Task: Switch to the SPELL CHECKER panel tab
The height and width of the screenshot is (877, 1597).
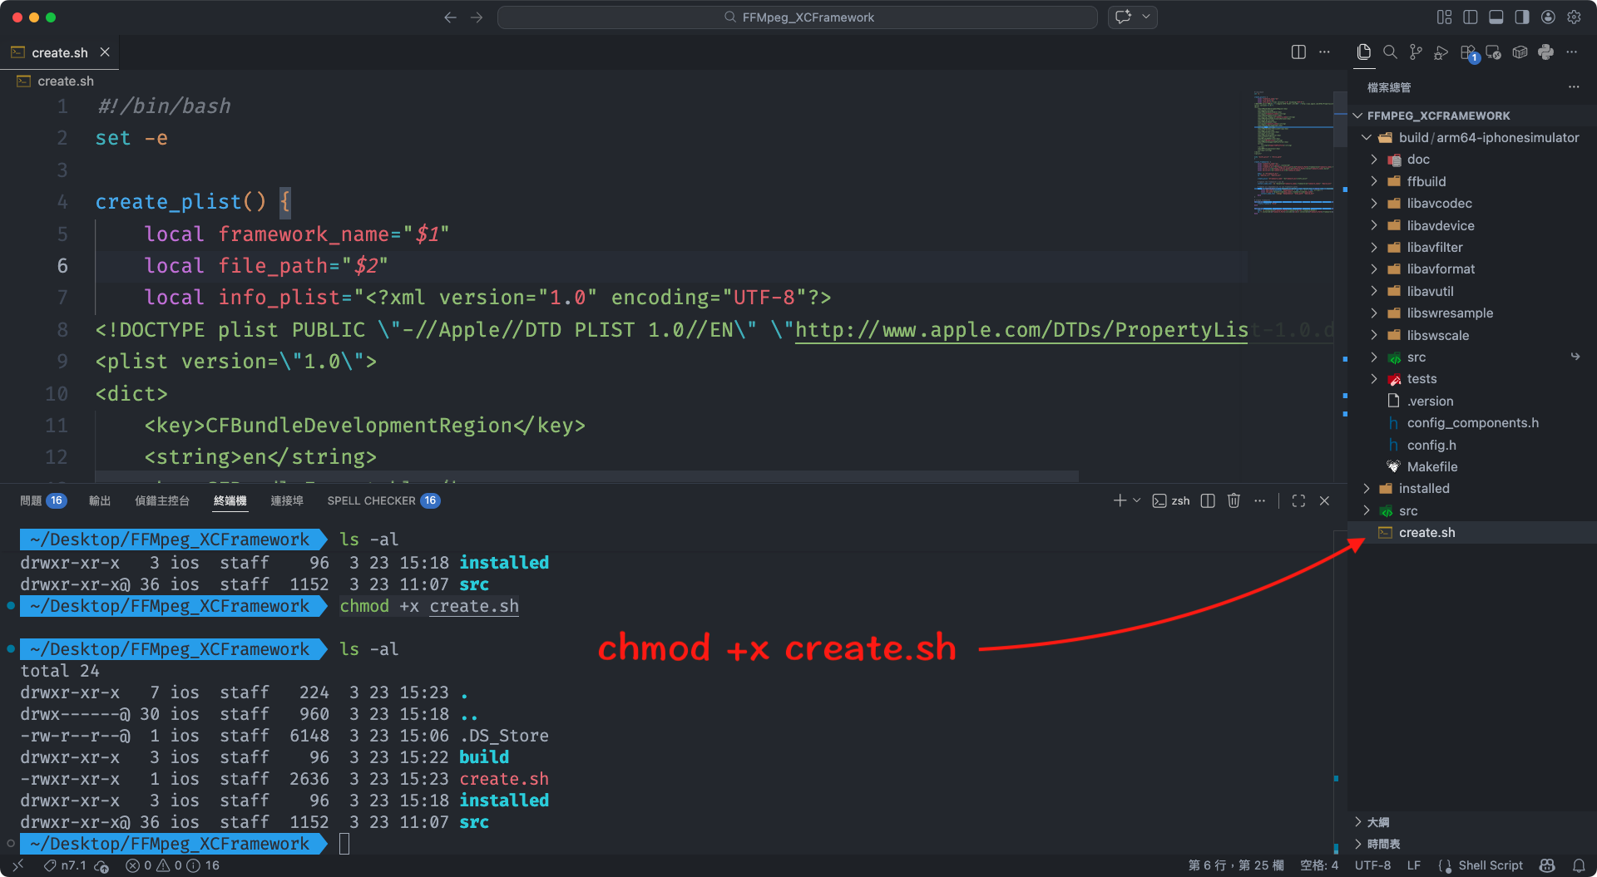Action: [x=371, y=500]
